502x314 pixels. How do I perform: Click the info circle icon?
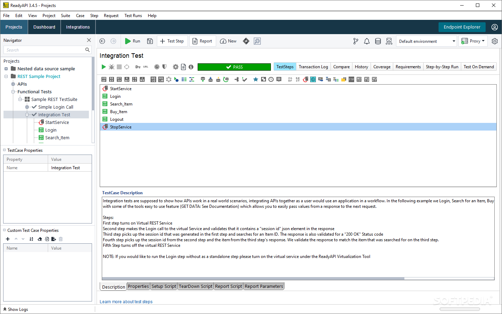click(x=191, y=67)
